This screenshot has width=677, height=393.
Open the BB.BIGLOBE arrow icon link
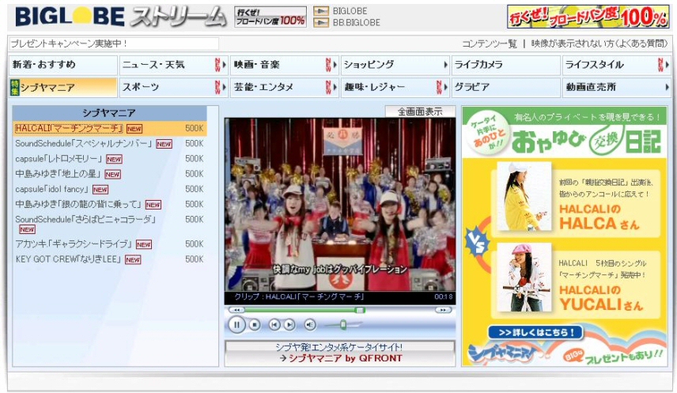320,22
